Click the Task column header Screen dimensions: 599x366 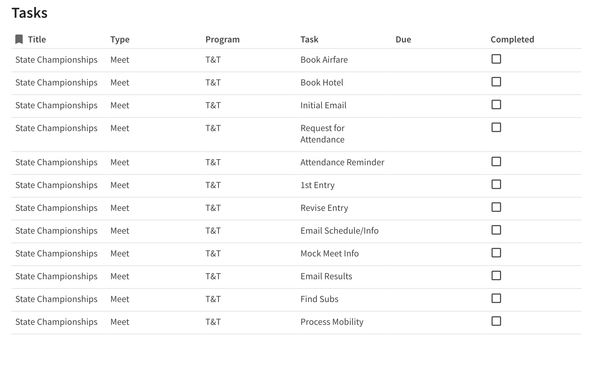309,40
